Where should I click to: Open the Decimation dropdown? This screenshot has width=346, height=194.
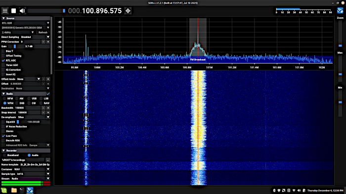click(x=33, y=89)
